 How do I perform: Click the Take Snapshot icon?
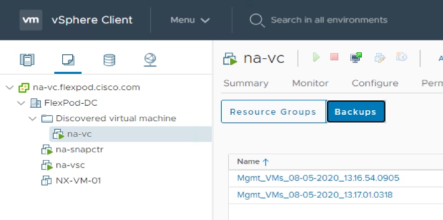tap(402, 56)
